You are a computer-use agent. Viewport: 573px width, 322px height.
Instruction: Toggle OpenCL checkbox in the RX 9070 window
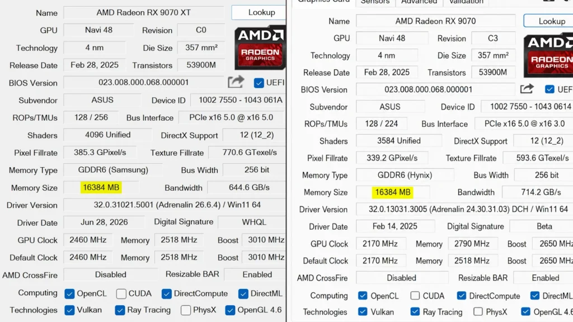(363, 295)
